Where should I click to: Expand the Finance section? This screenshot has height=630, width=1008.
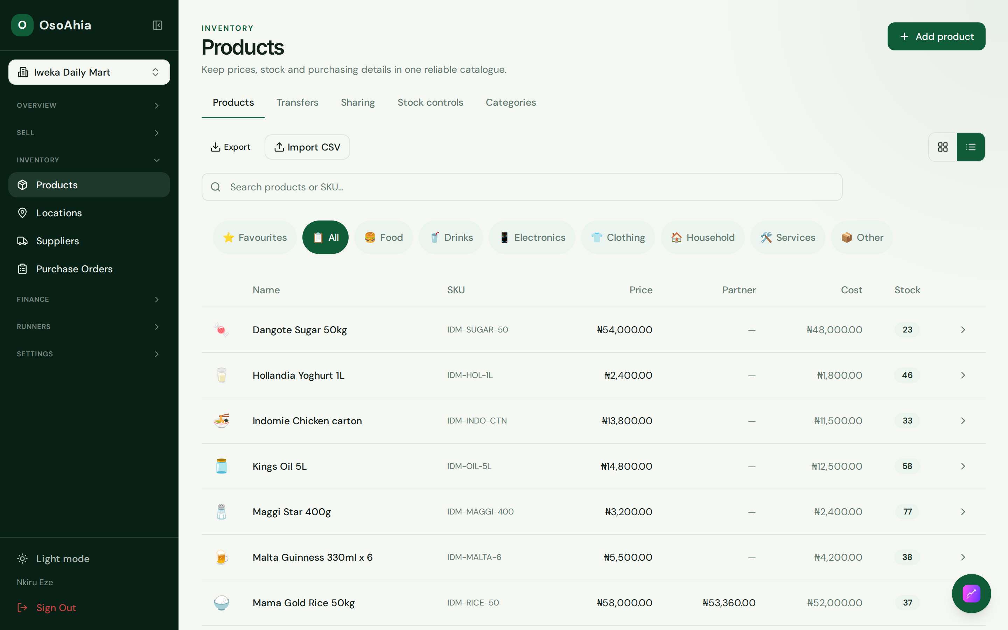89,299
